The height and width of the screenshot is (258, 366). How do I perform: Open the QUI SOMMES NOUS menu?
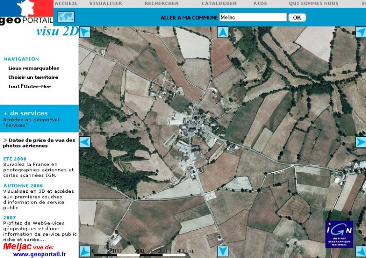(313, 3)
